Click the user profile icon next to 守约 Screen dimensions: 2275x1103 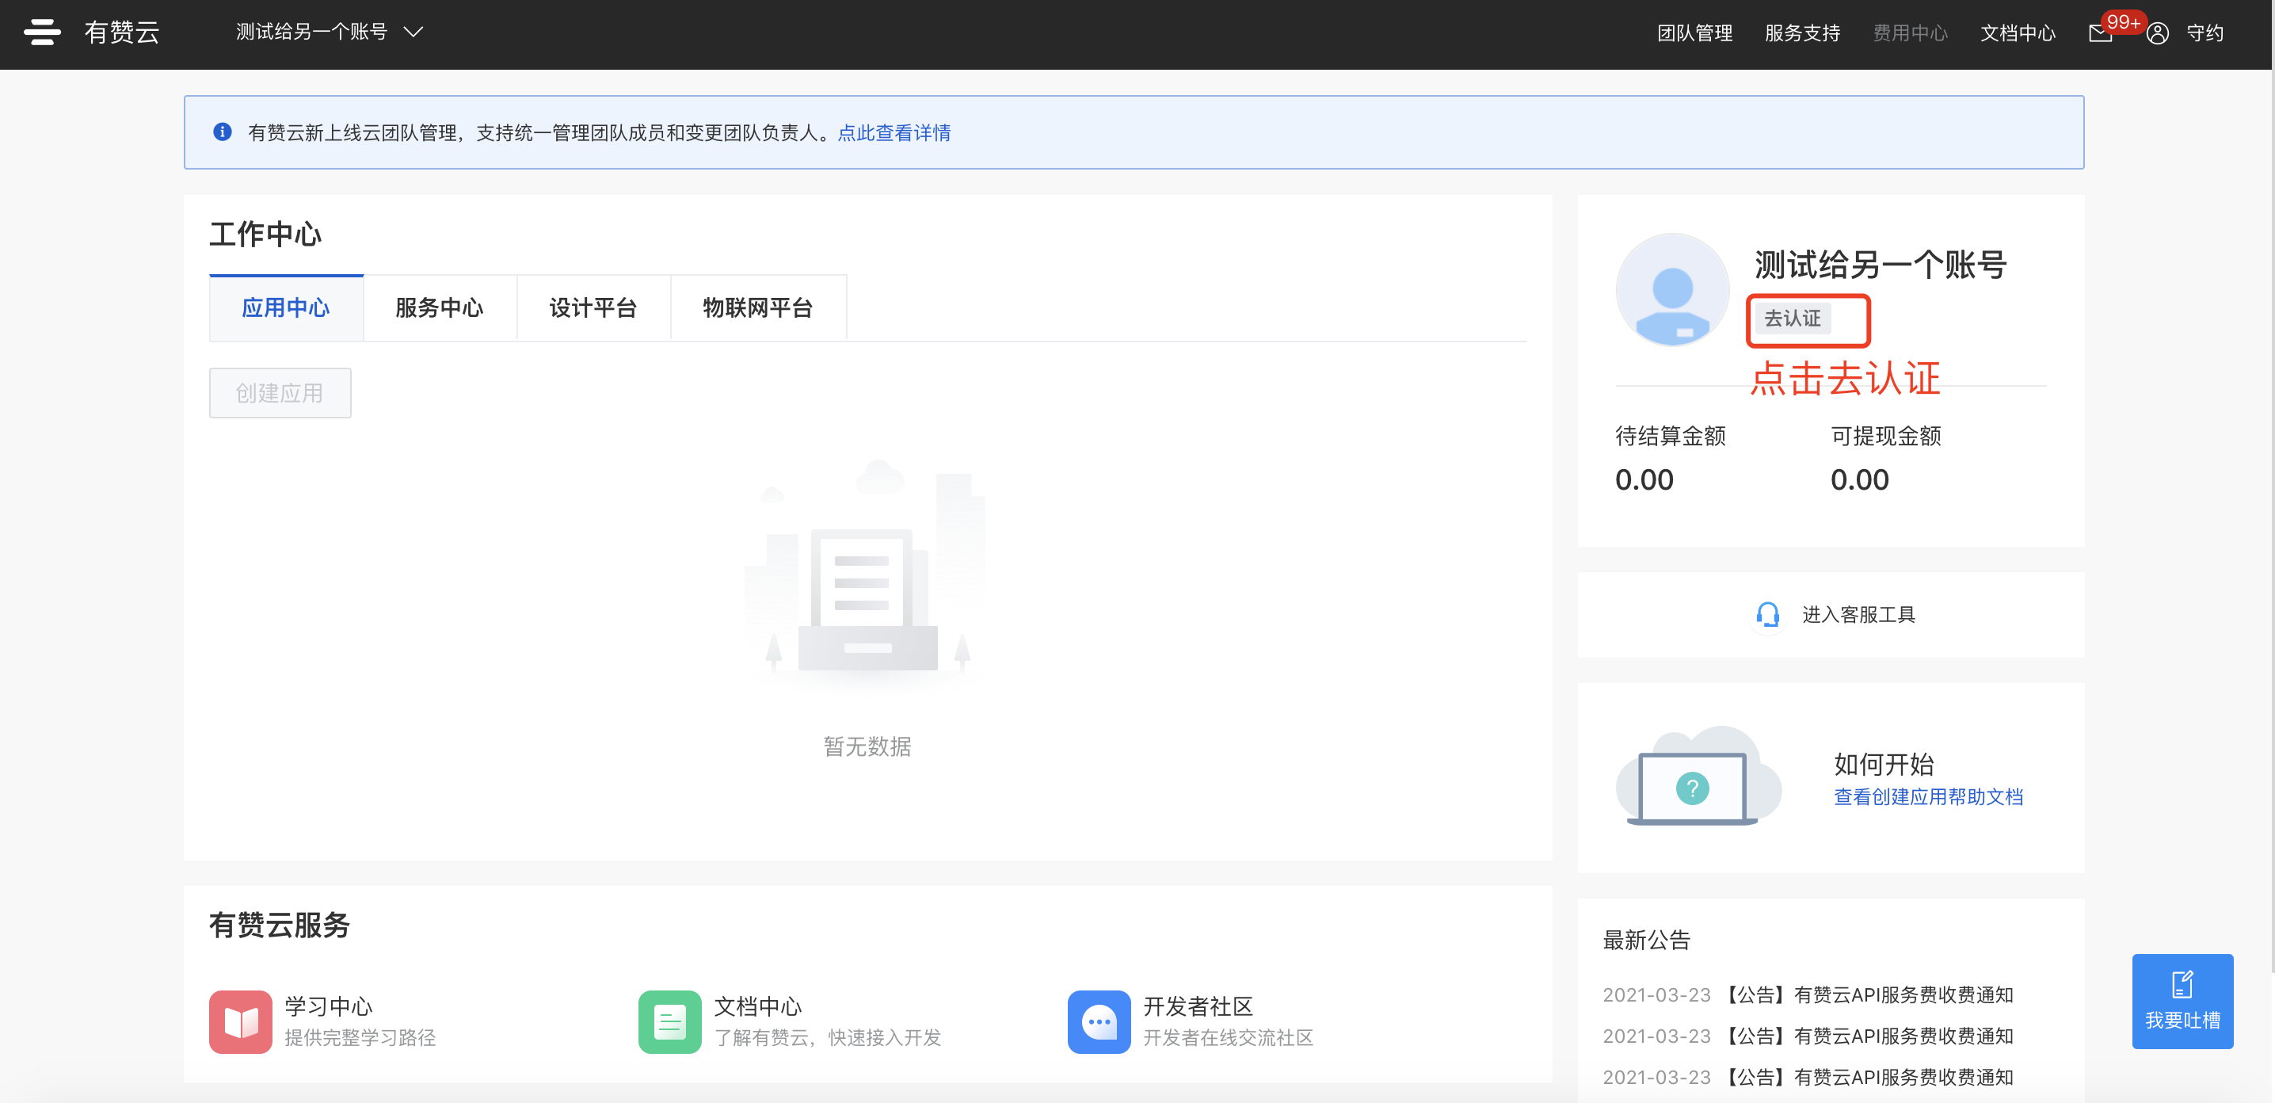coord(2158,33)
